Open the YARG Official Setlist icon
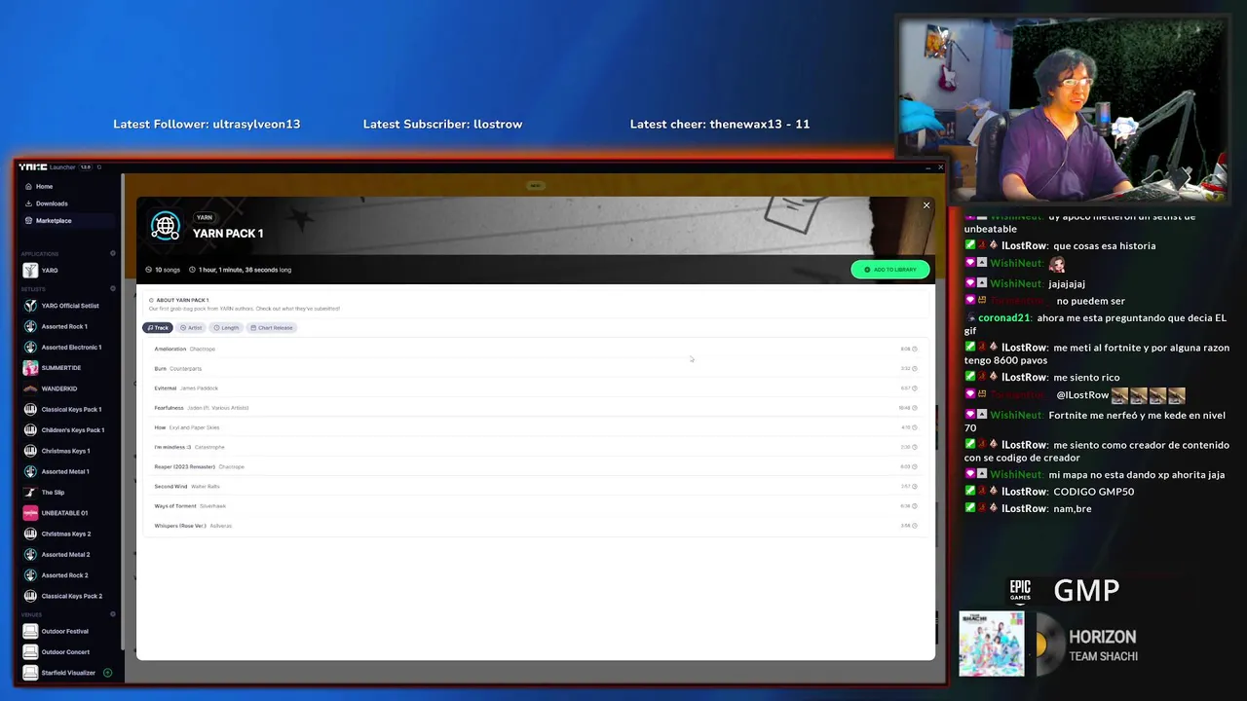Viewport: 1247px width, 701px height. click(30, 306)
